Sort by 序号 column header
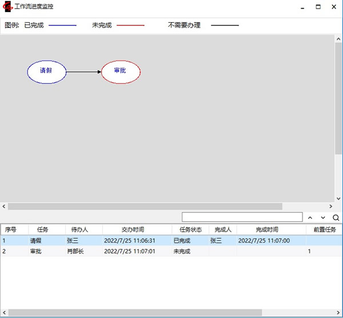Viewport: 343px width, 318px height. tap(11, 230)
